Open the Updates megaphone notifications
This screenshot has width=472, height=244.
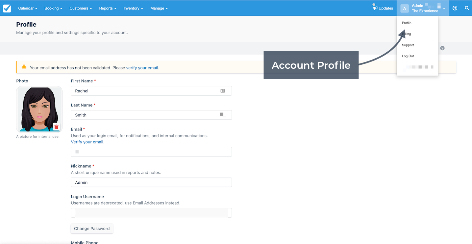[x=383, y=8]
